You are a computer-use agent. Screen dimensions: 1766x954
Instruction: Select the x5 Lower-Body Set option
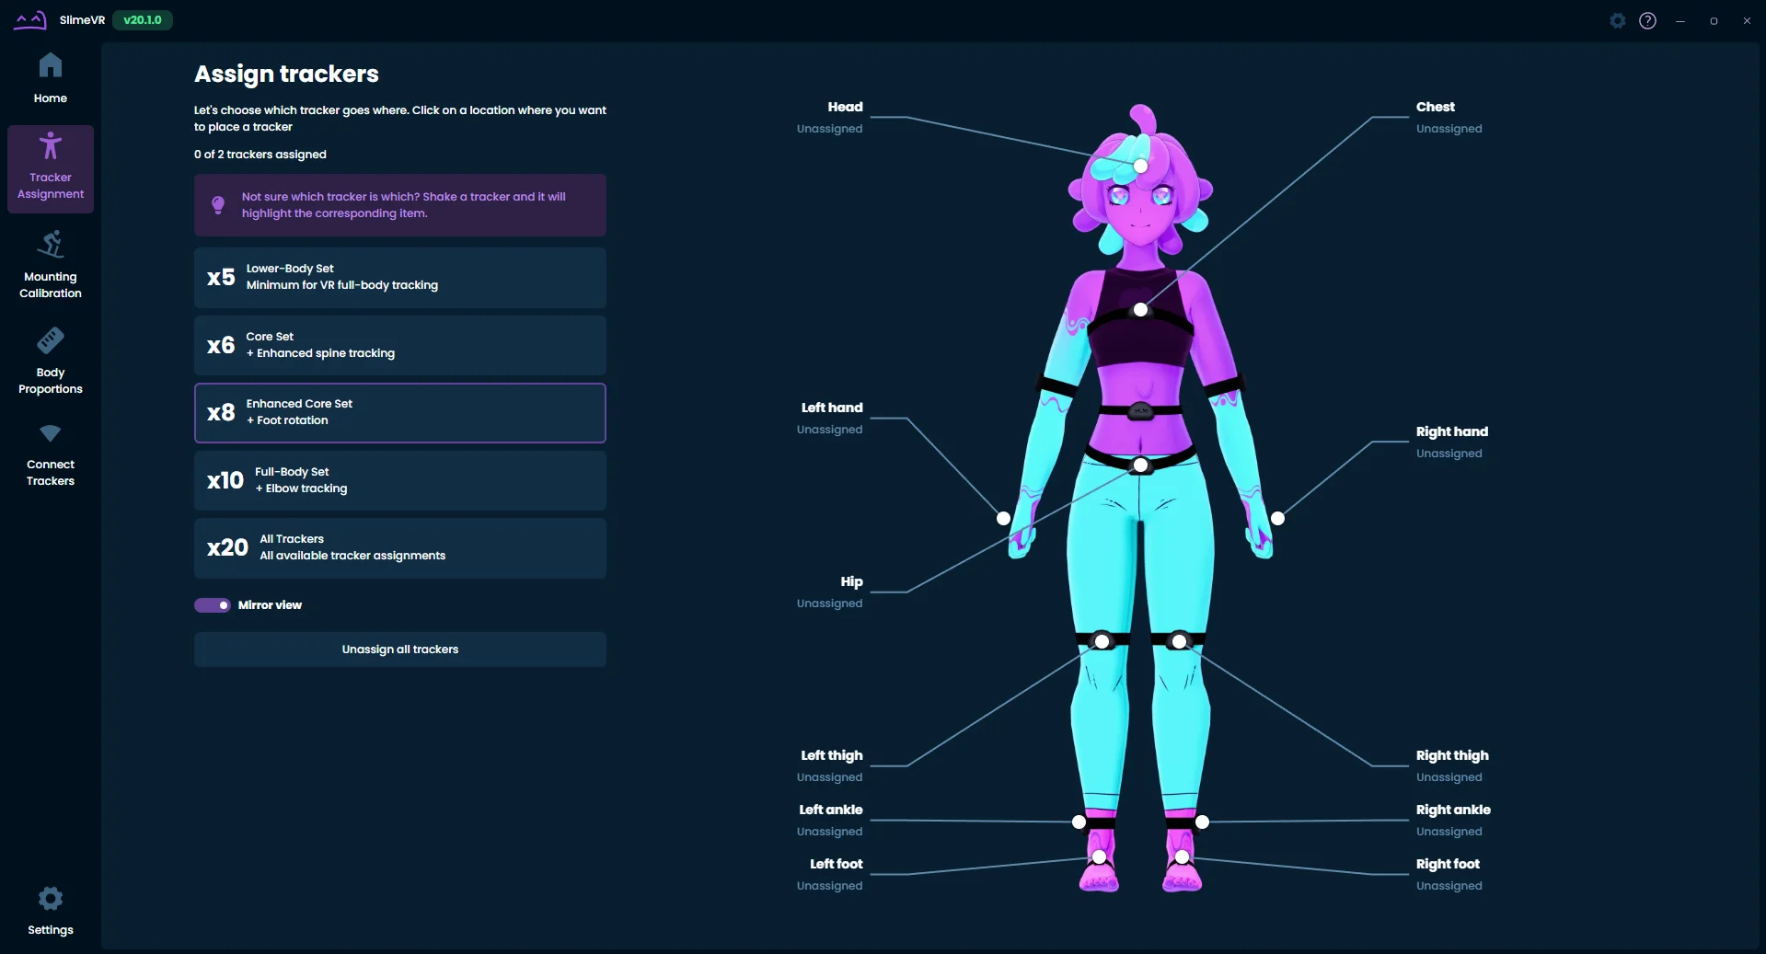[400, 278]
